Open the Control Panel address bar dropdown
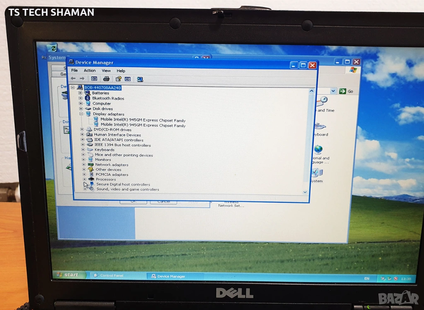424x310 pixels. (x=333, y=91)
